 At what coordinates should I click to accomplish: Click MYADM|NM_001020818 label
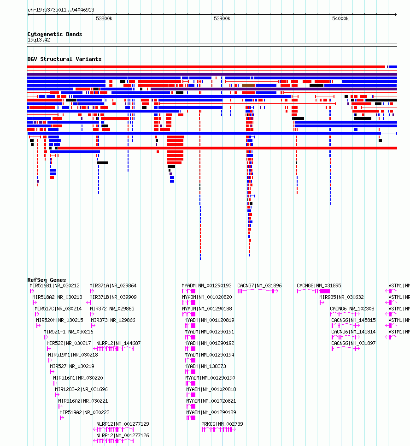pyautogui.click(x=211, y=389)
